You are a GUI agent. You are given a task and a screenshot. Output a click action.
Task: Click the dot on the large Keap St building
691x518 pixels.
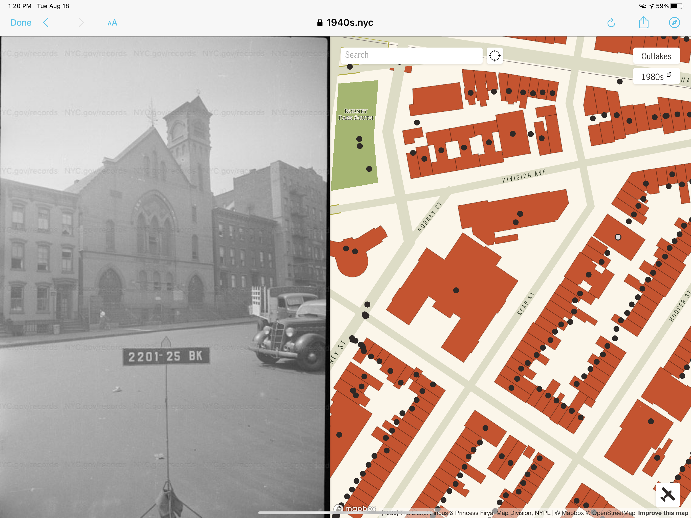[x=456, y=290]
